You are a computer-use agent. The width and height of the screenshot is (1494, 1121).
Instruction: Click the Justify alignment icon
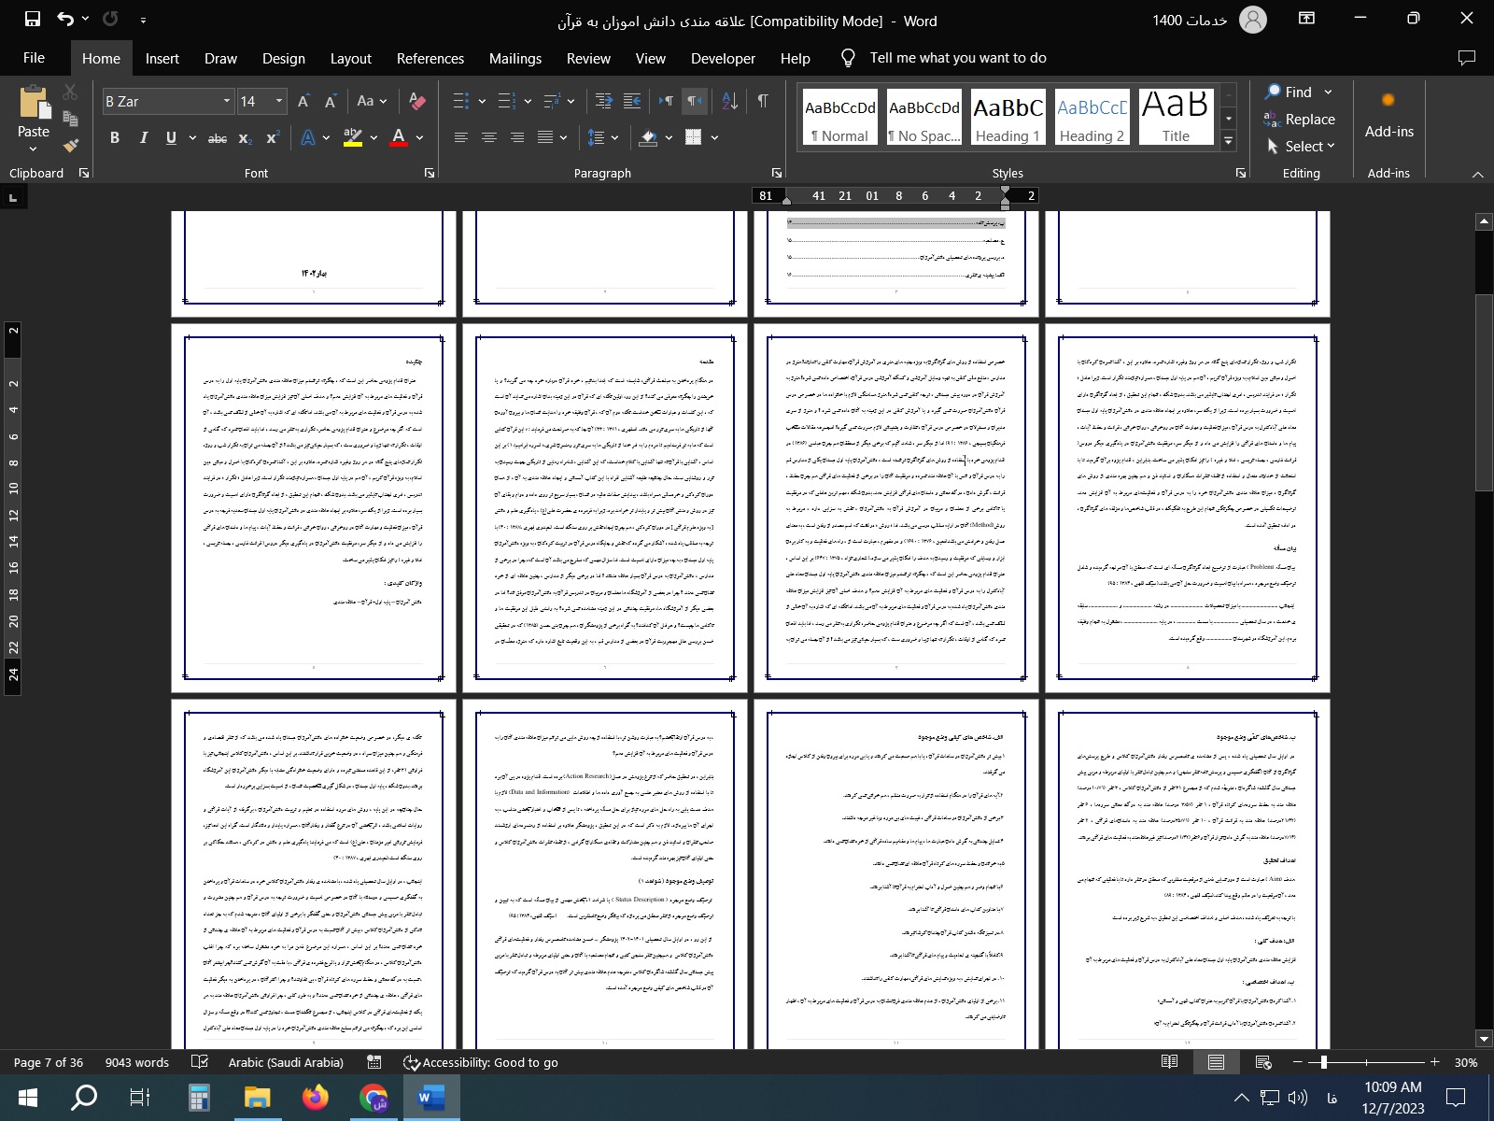click(545, 137)
